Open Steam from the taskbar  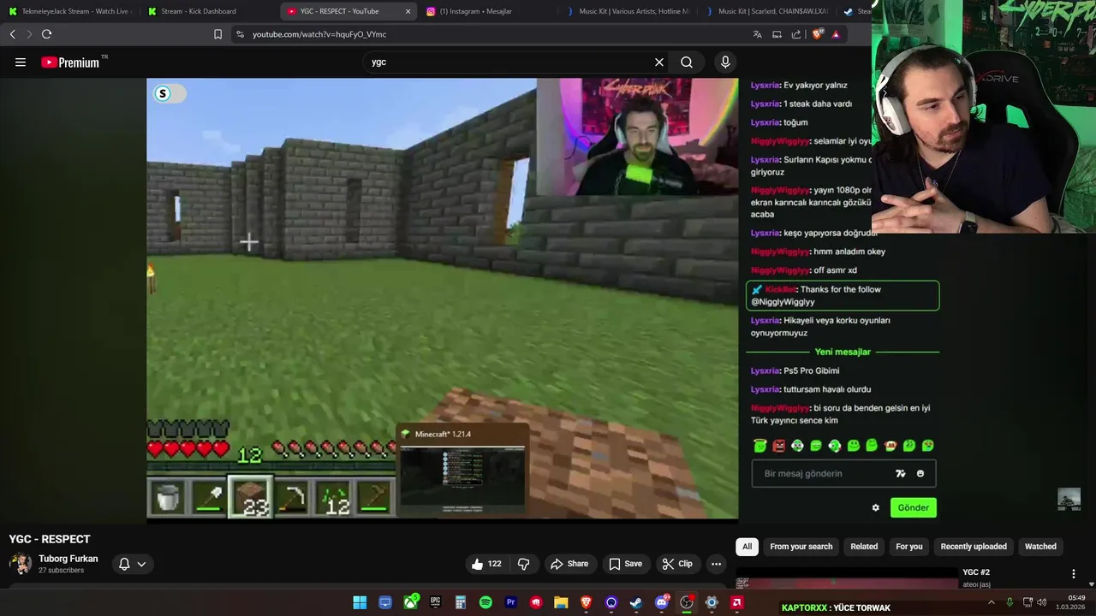coord(636,603)
